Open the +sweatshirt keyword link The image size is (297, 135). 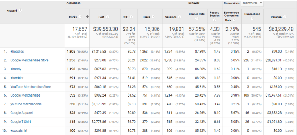pos(19,131)
